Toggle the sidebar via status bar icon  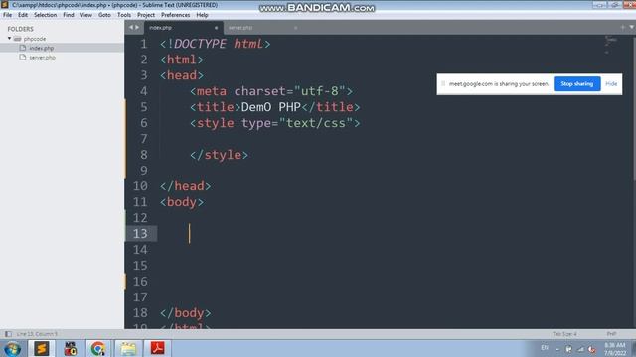(8, 334)
